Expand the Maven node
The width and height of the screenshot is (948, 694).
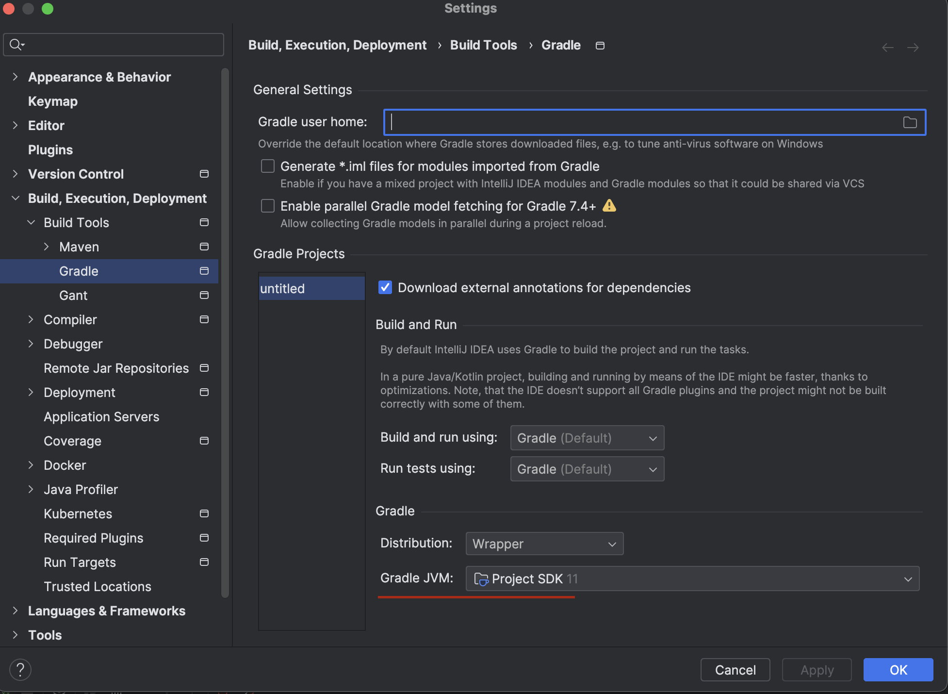click(47, 247)
